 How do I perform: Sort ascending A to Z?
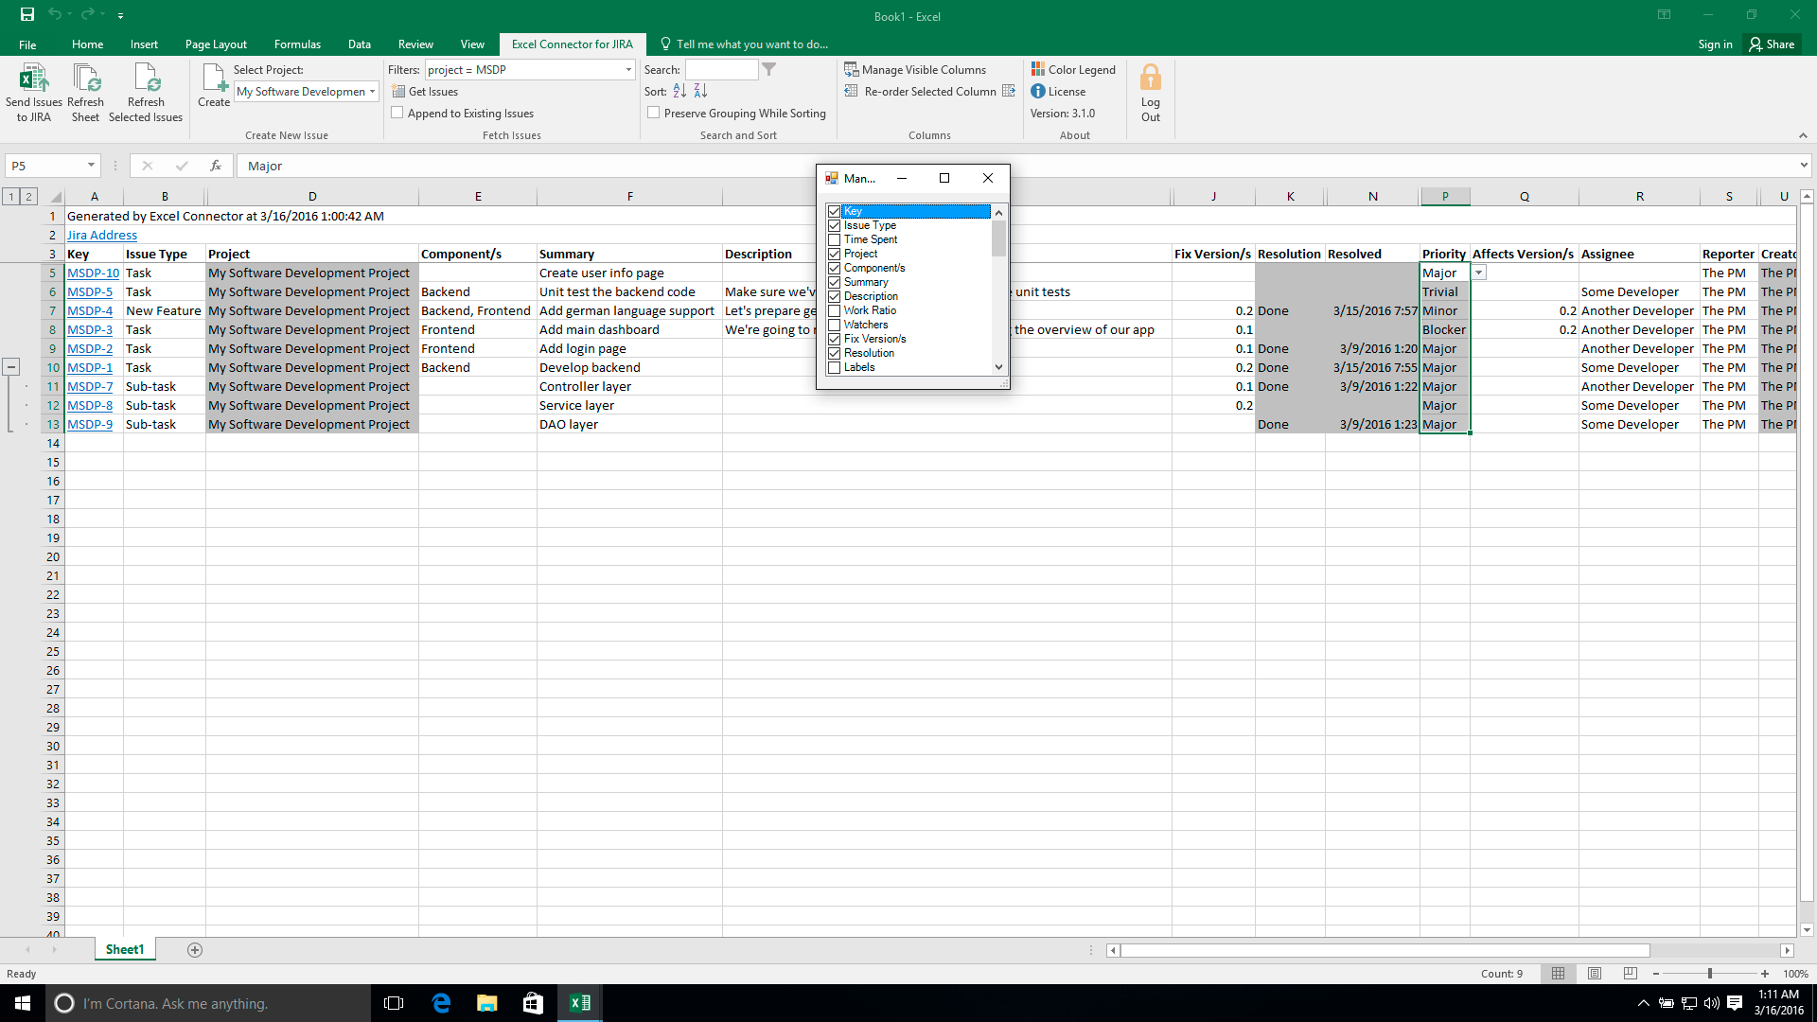(x=679, y=91)
